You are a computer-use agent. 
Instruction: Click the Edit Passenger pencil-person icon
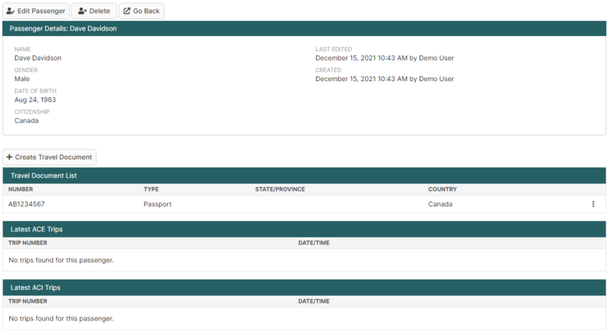11,11
